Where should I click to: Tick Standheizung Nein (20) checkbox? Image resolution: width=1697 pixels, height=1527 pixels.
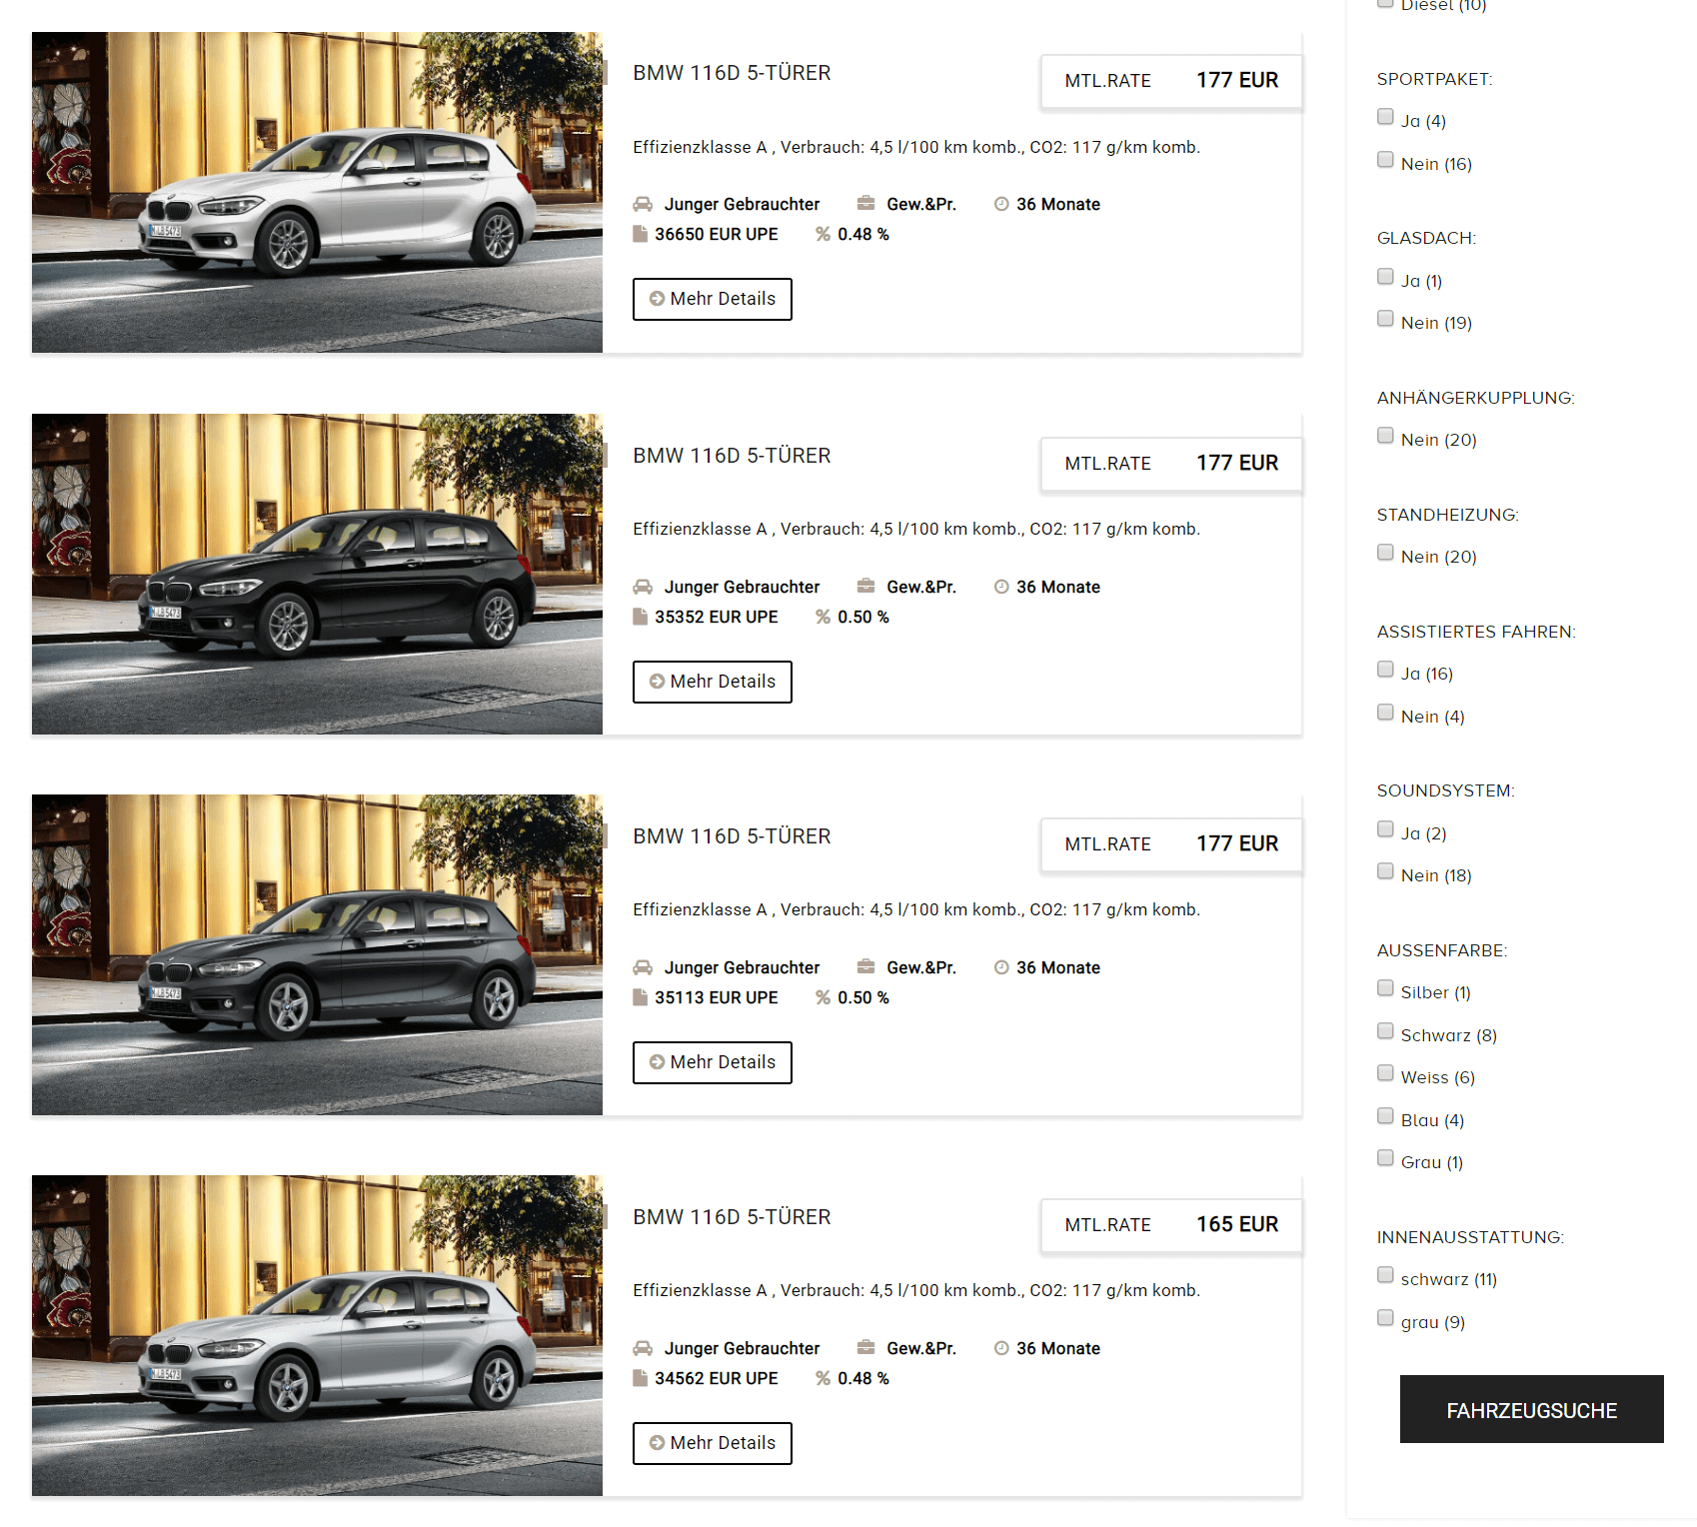(x=1385, y=553)
